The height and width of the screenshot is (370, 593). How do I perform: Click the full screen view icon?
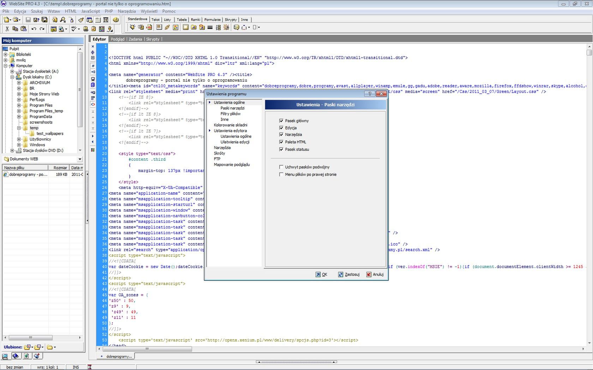coord(106,20)
